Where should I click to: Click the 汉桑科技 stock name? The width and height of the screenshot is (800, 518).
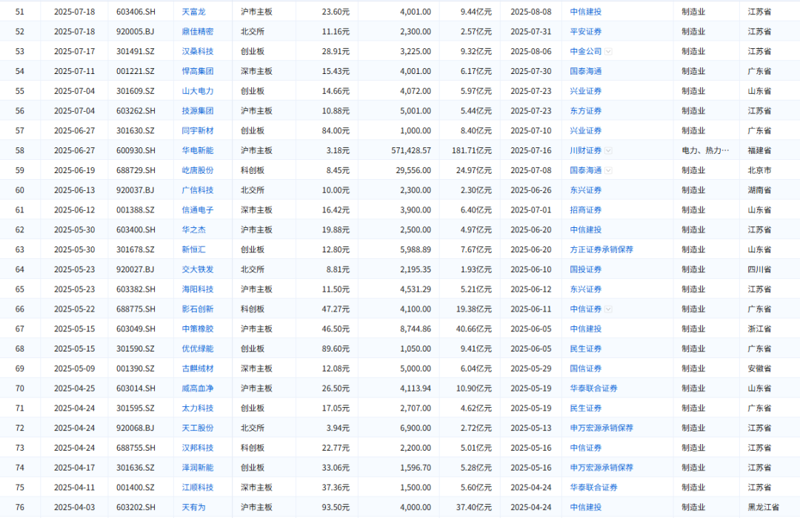click(x=197, y=52)
